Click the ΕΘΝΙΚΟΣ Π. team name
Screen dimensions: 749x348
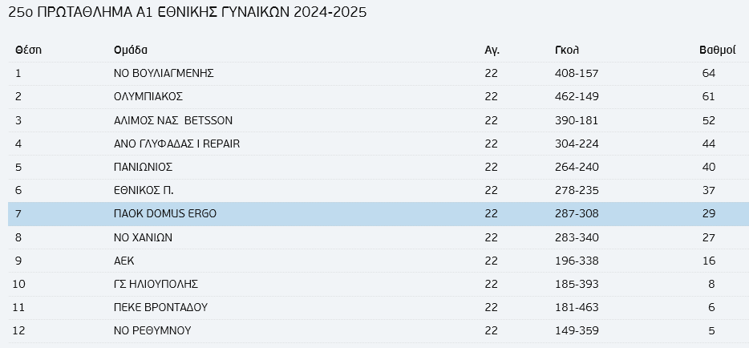(x=144, y=191)
